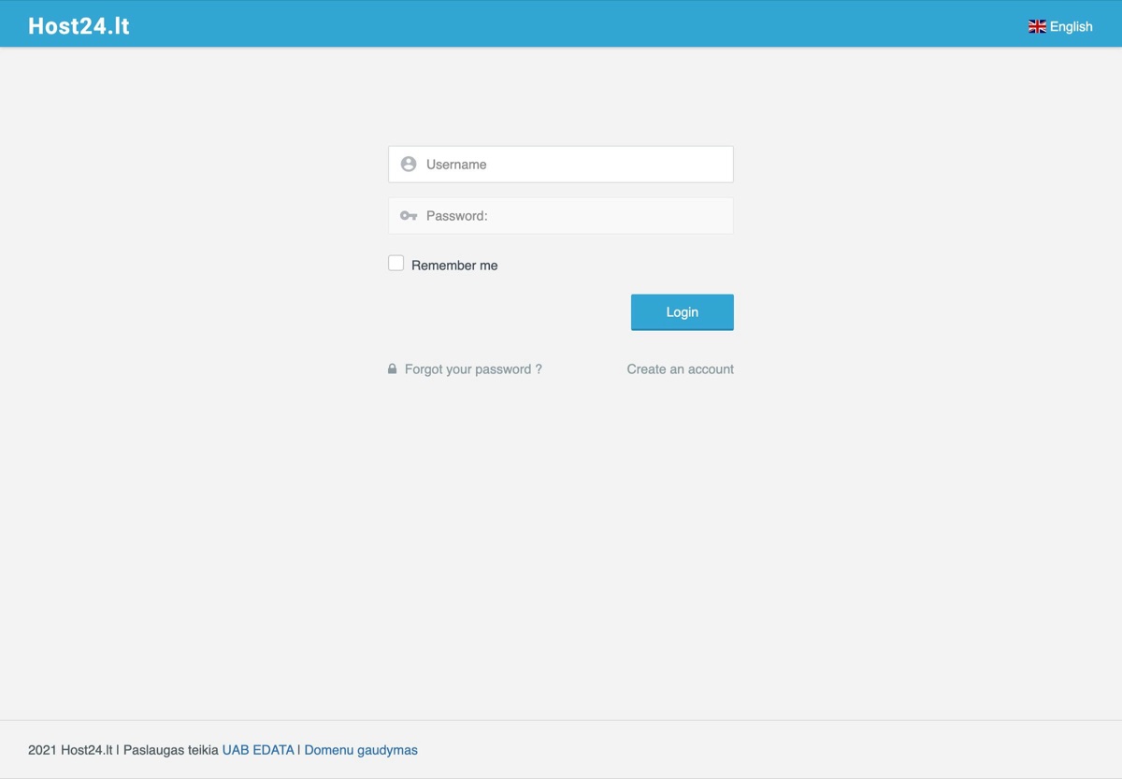Focus the Password input field
This screenshot has height=779, width=1122.
click(x=561, y=216)
